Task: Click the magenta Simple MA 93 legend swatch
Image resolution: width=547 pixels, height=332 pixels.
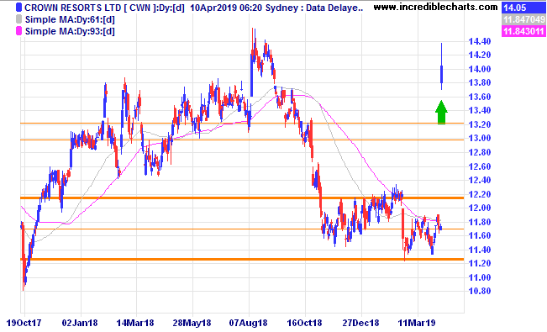Action: 18,31
